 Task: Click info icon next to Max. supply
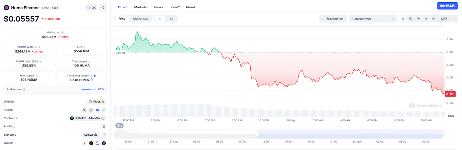coord(37,76)
